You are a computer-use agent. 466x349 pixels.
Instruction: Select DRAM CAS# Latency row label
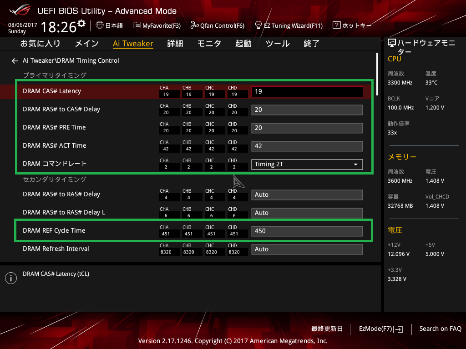coord(52,91)
